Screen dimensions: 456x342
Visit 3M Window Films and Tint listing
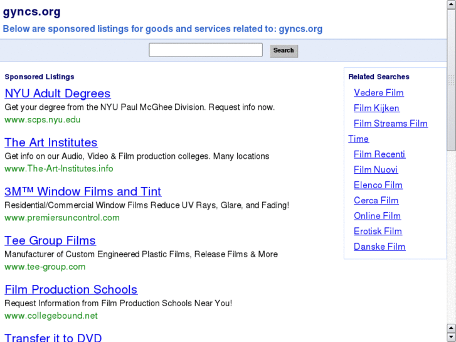tap(83, 191)
